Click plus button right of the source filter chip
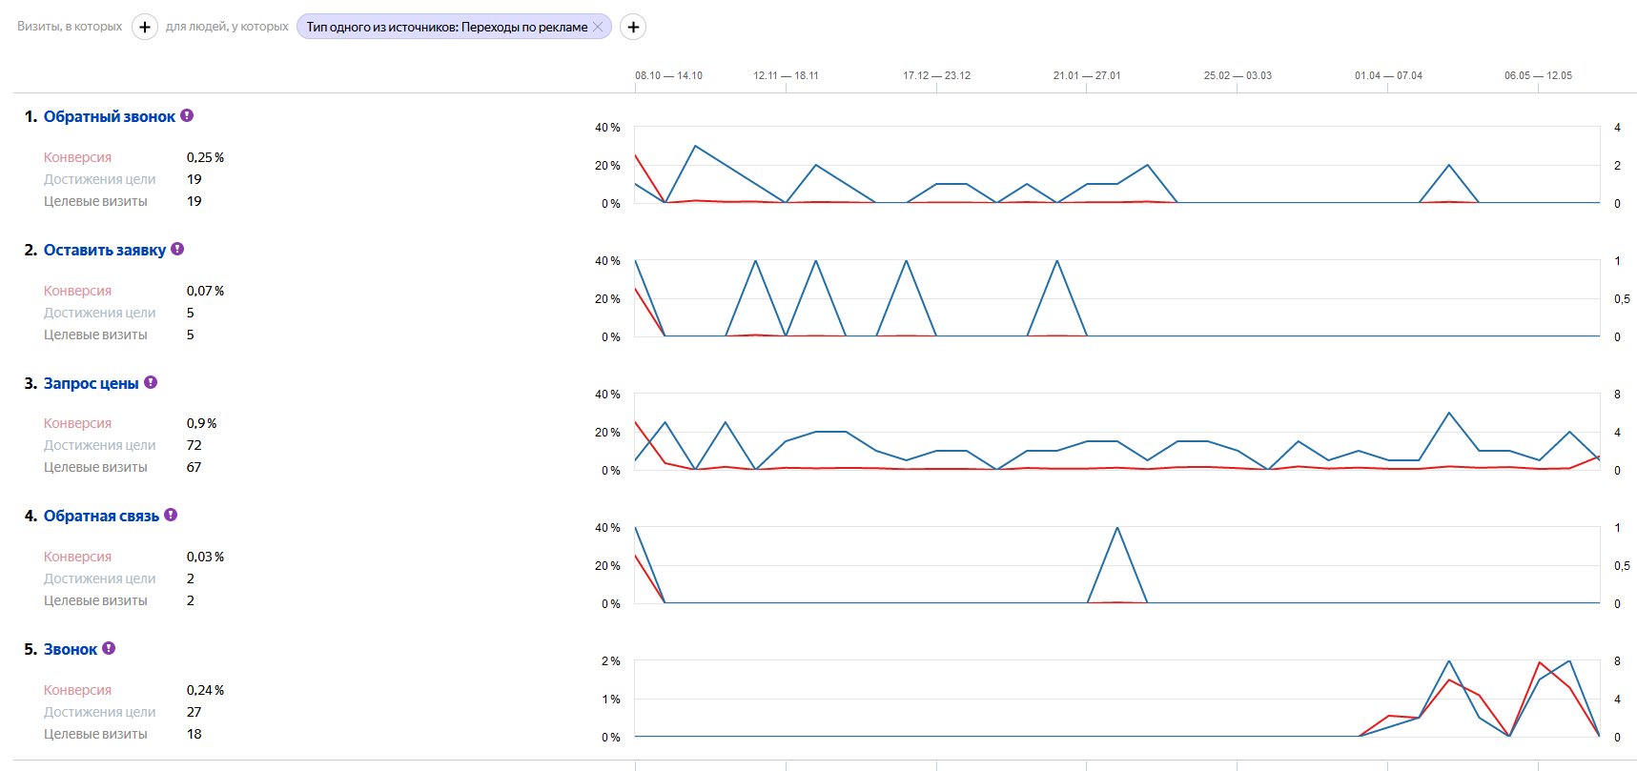Image resolution: width=1637 pixels, height=771 pixels. click(x=633, y=27)
